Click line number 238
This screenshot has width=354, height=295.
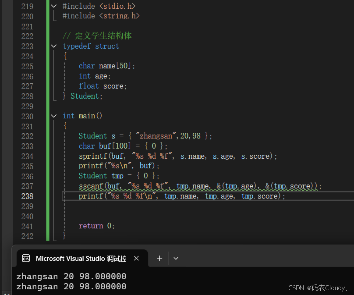(x=27, y=196)
